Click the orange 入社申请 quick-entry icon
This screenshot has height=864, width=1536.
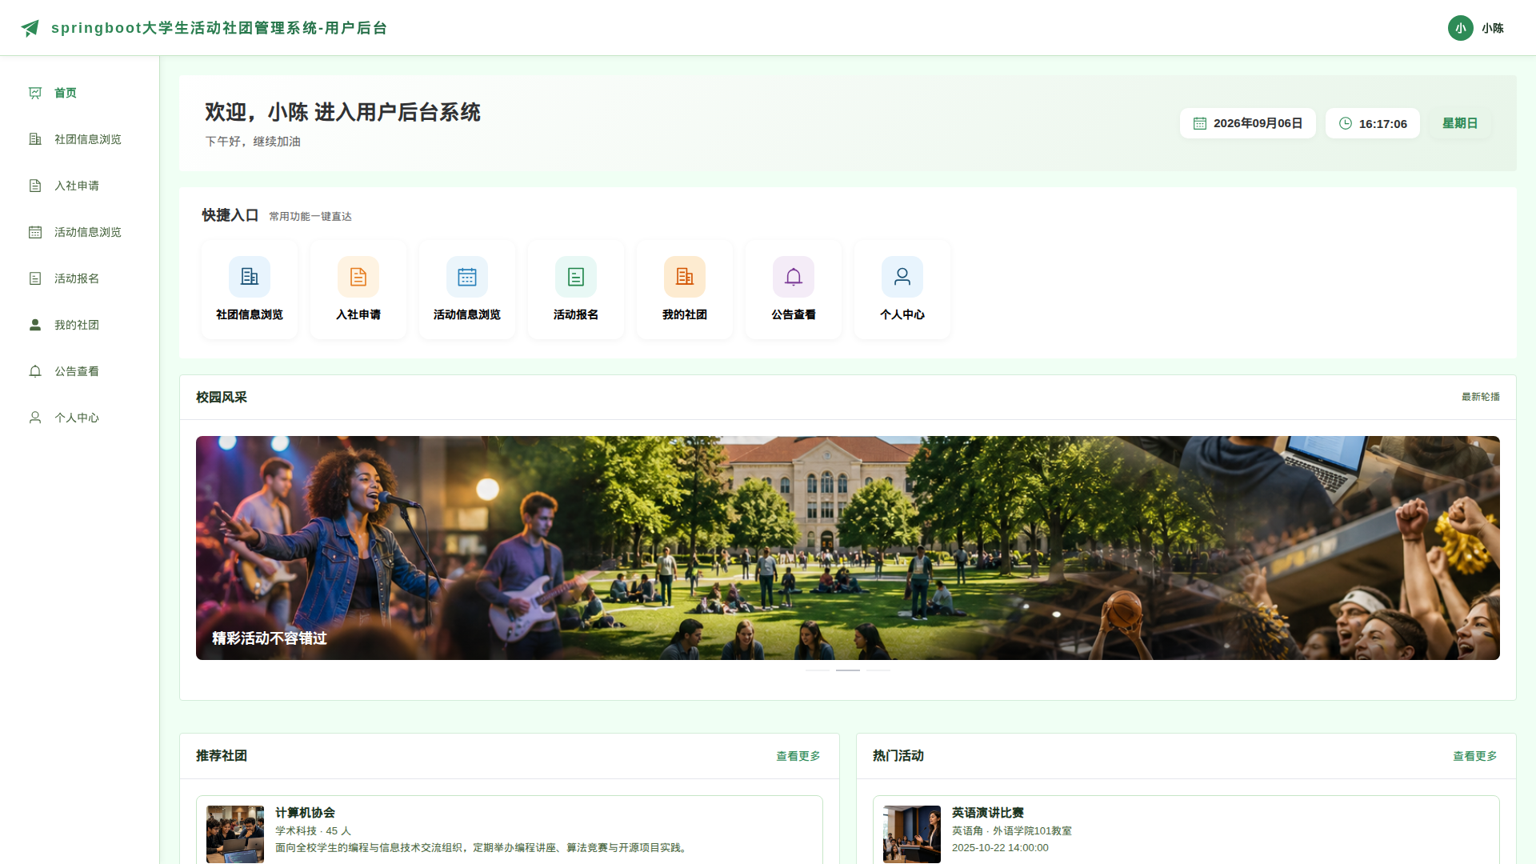pos(358,277)
